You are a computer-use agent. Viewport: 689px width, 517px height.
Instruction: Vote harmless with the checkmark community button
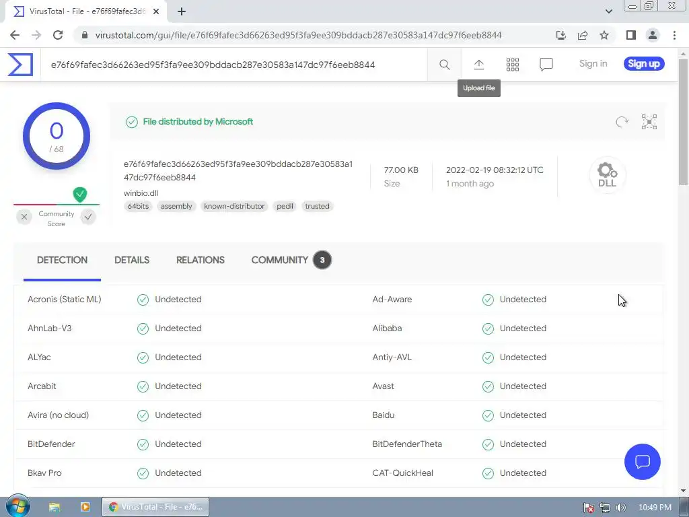(x=88, y=217)
